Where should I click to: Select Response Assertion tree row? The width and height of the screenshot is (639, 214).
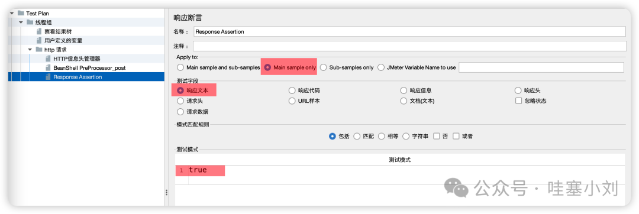(86, 77)
